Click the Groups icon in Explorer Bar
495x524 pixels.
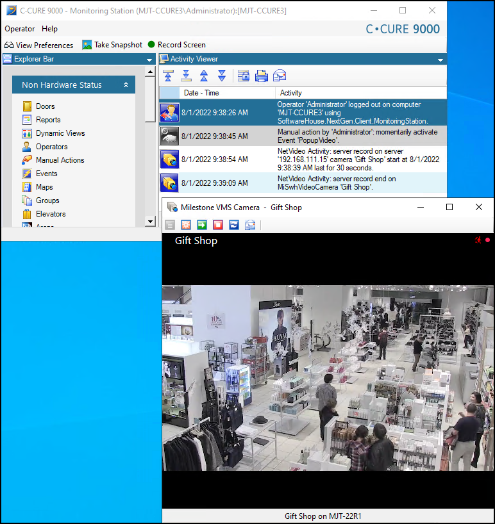(27, 200)
